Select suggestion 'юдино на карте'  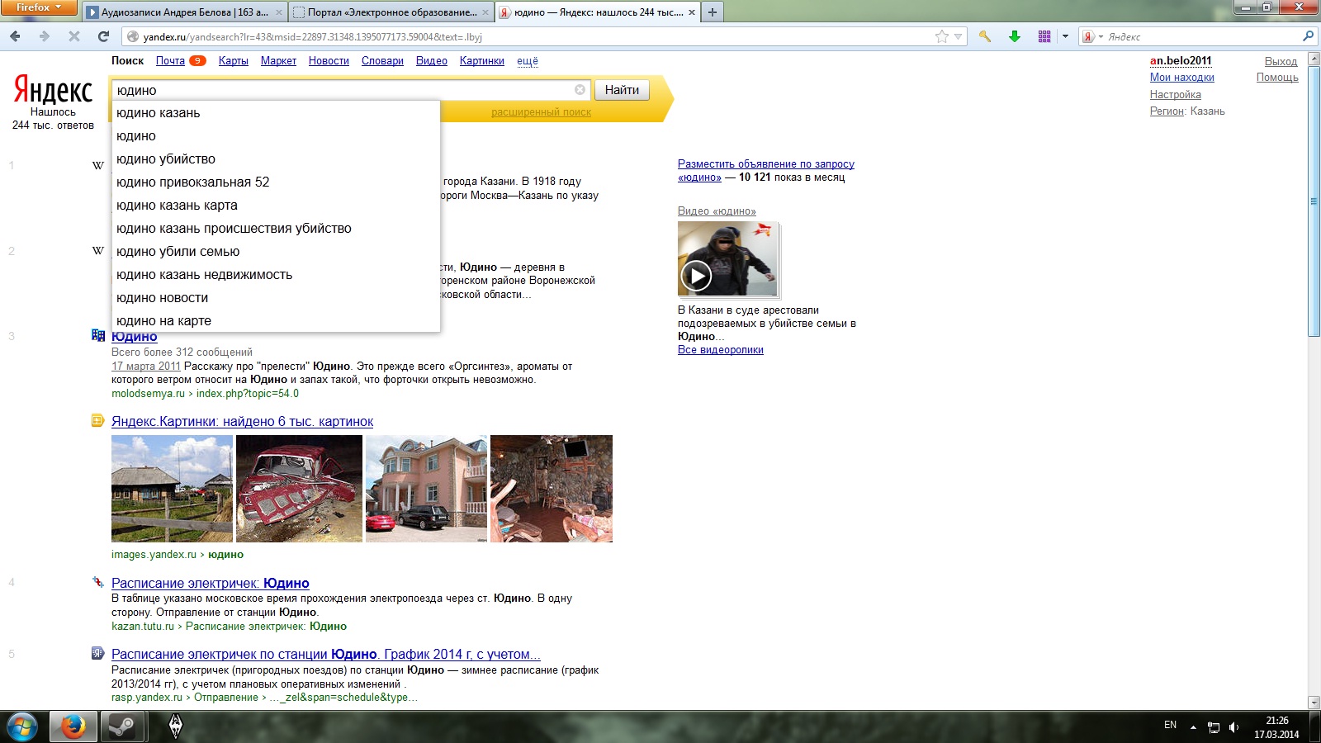point(276,321)
